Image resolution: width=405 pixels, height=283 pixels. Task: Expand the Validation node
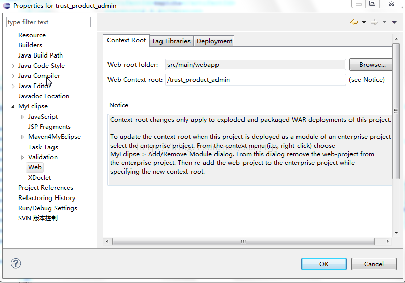click(x=23, y=157)
